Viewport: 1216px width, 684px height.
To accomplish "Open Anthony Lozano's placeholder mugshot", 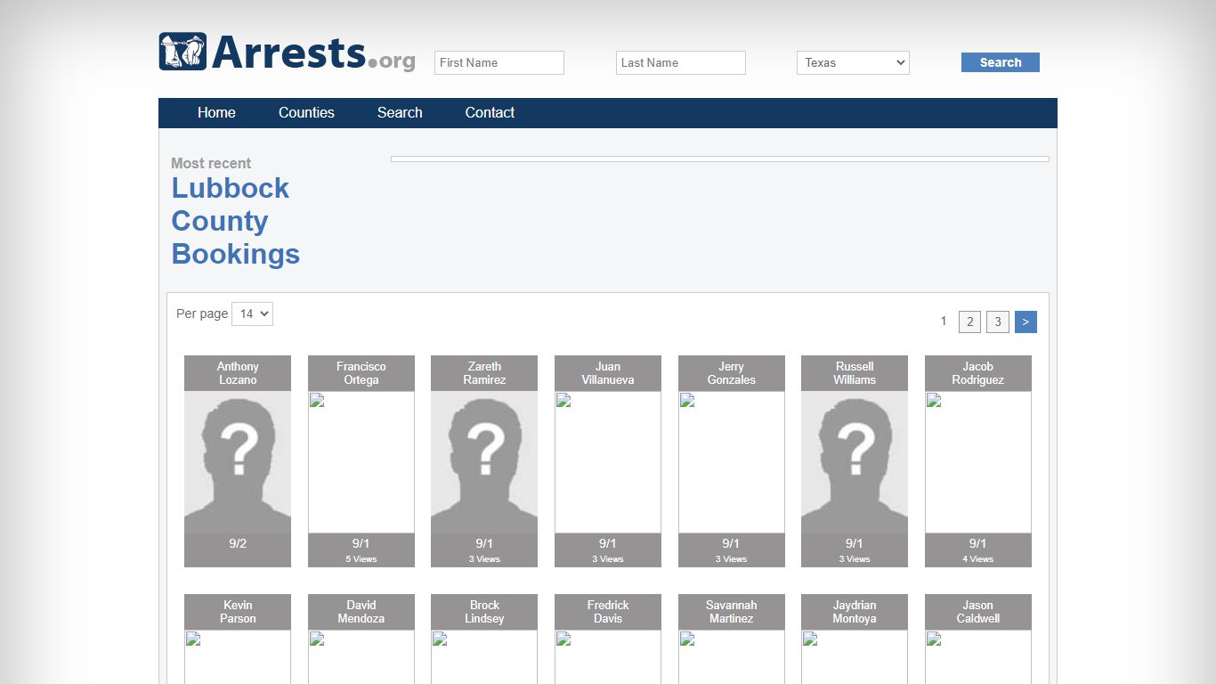I will 238,462.
